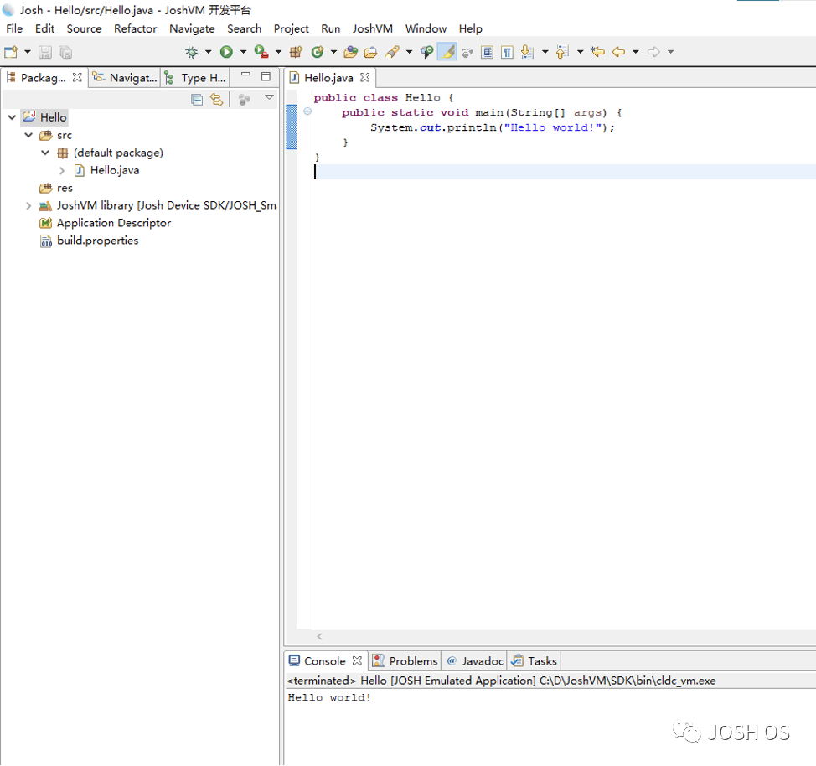The width and height of the screenshot is (816, 766).
Task: Open the Window menu
Action: pos(426,28)
